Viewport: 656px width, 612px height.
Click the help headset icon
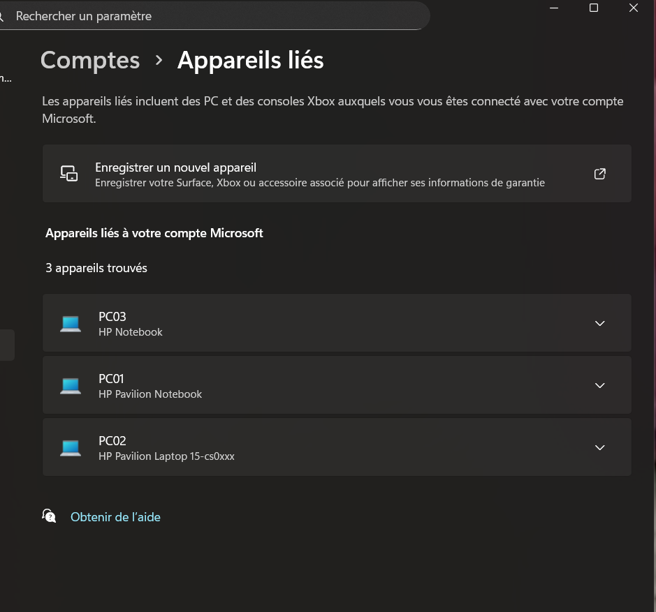point(49,516)
